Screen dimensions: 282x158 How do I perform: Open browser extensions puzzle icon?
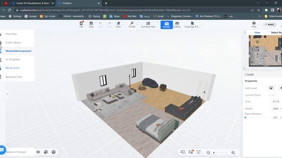click(266, 10)
